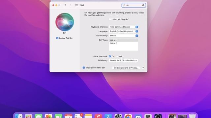
Task: Click the magnifying glass in search field
Action: pos(124,5)
